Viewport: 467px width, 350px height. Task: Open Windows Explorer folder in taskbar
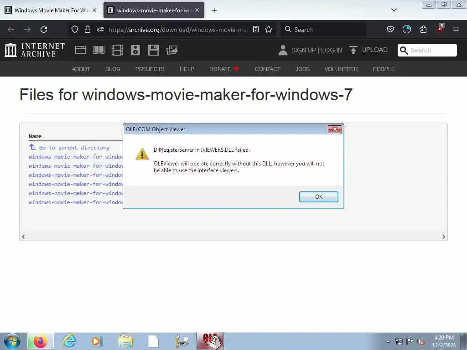coord(125,341)
